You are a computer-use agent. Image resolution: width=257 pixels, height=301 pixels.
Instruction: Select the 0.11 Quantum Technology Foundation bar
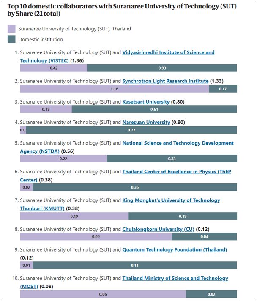[x=135, y=265]
